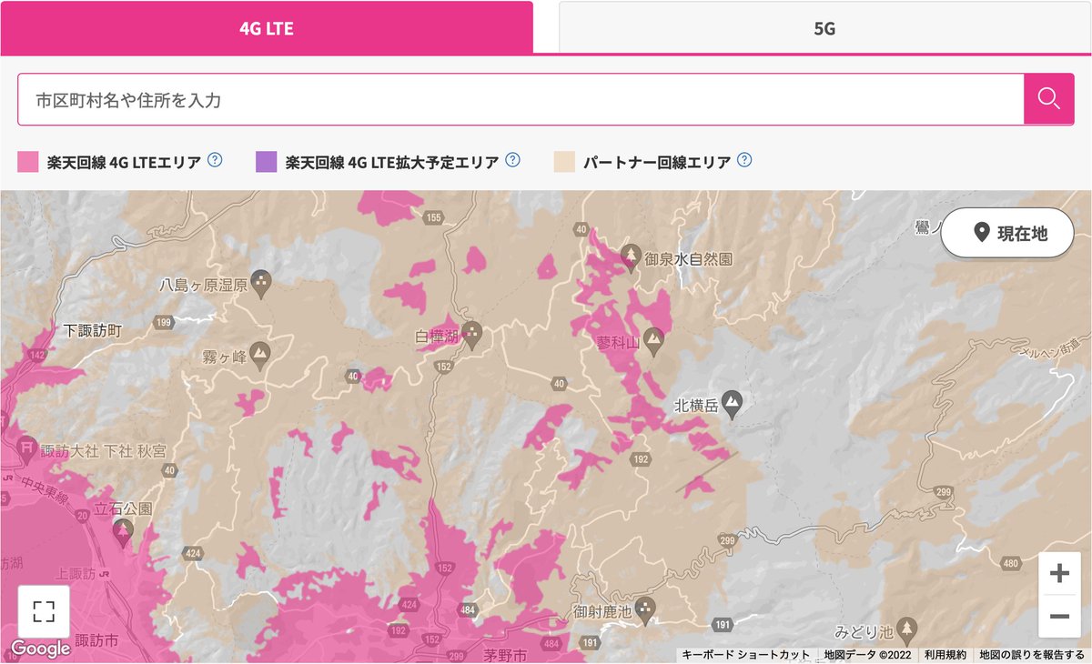Click route 191 road shield
The height and width of the screenshot is (664, 1092).
[723, 626]
